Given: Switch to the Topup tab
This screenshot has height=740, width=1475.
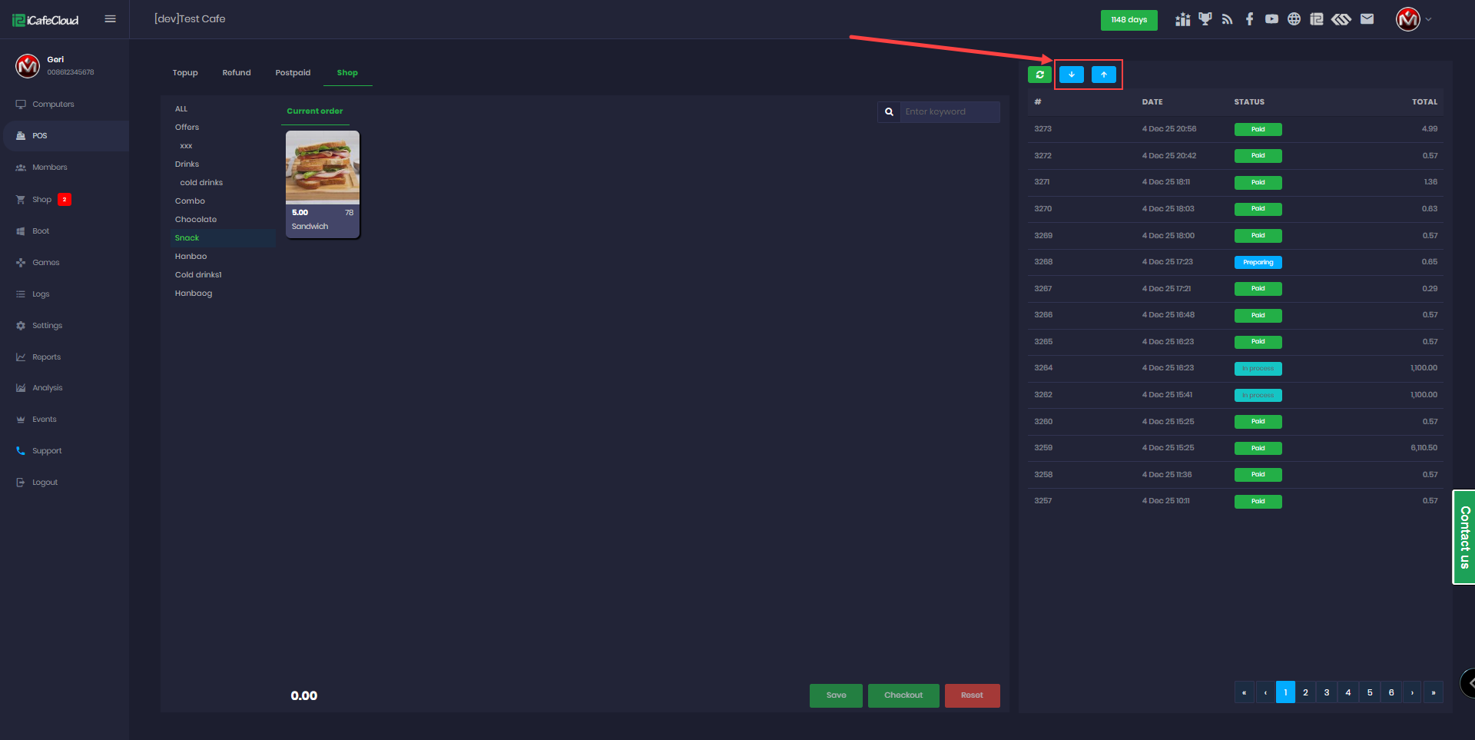Looking at the screenshot, I should (185, 73).
